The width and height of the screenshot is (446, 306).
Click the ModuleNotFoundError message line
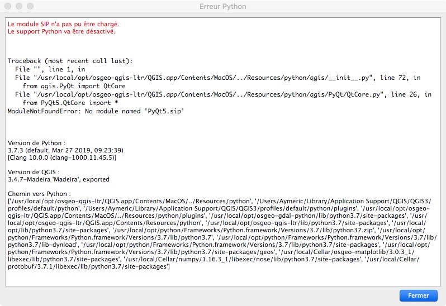click(x=96, y=111)
